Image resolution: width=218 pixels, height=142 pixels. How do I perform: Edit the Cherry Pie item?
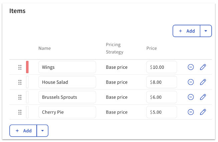click(203, 112)
